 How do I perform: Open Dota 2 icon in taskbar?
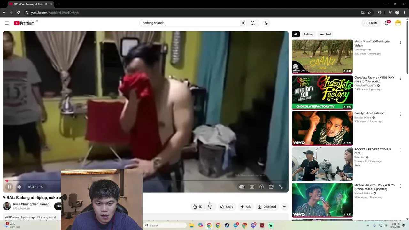[x=262, y=226]
